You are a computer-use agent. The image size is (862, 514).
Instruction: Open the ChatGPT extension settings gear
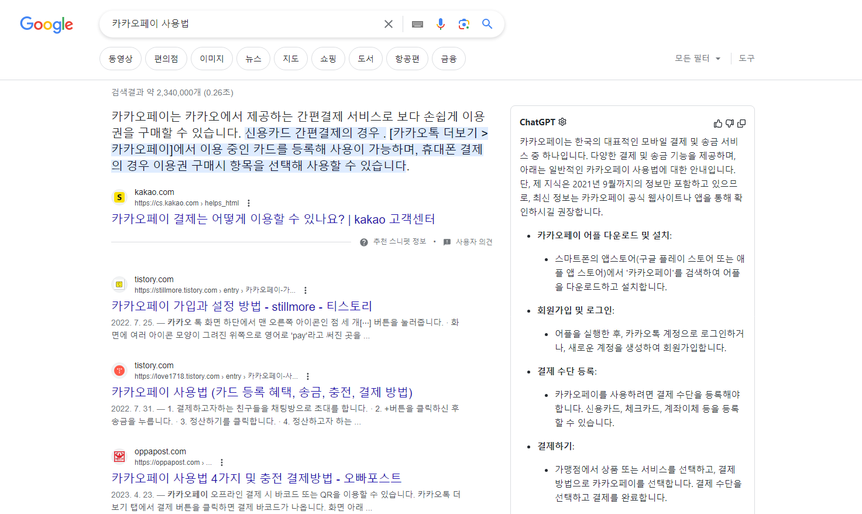pos(562,121)
